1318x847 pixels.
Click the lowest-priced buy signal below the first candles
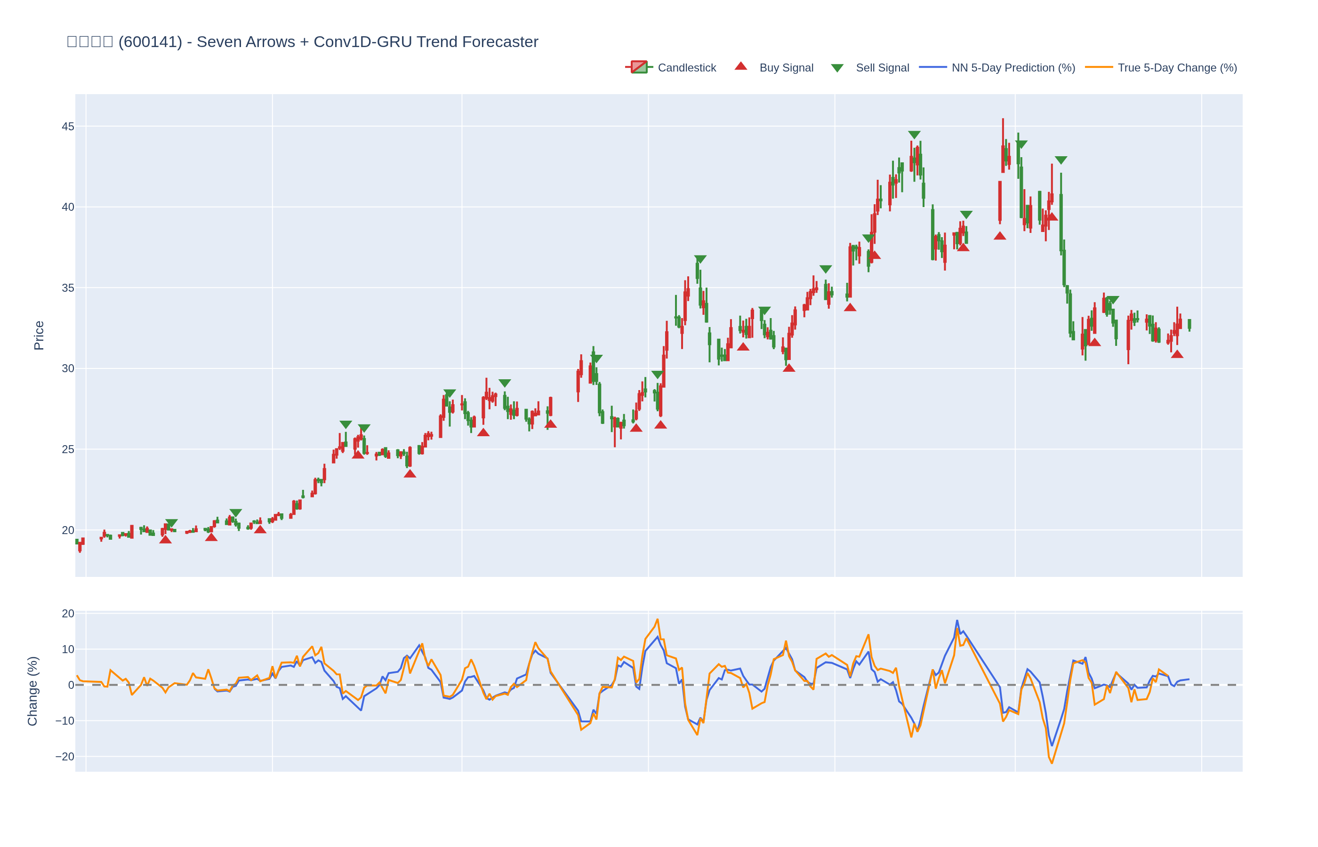click(165, 540)
